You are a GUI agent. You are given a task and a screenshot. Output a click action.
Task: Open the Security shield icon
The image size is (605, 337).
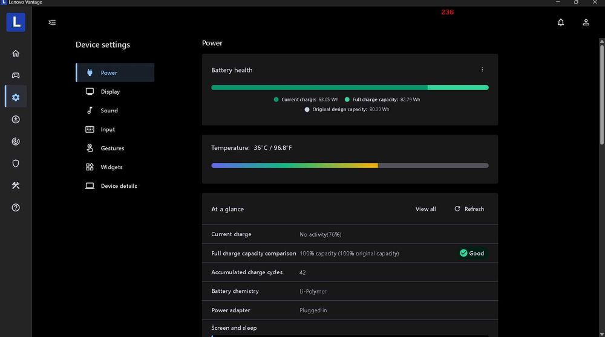click(16, 164)
